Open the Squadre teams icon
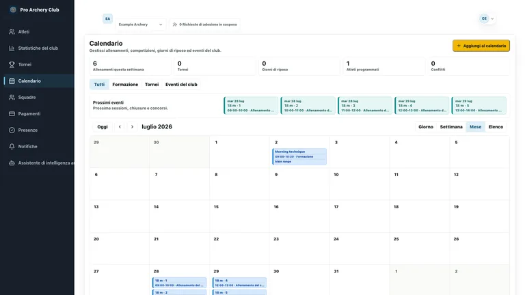525x295 pixels. [x=12, y=98]
